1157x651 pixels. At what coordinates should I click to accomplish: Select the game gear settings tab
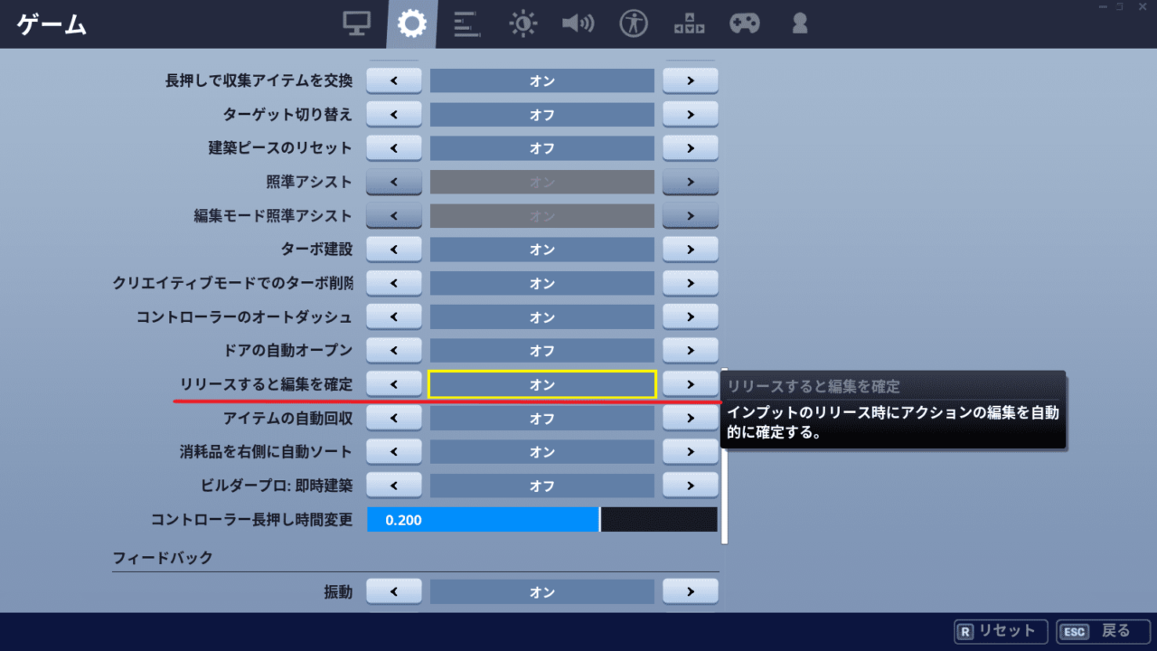[411, 24]
